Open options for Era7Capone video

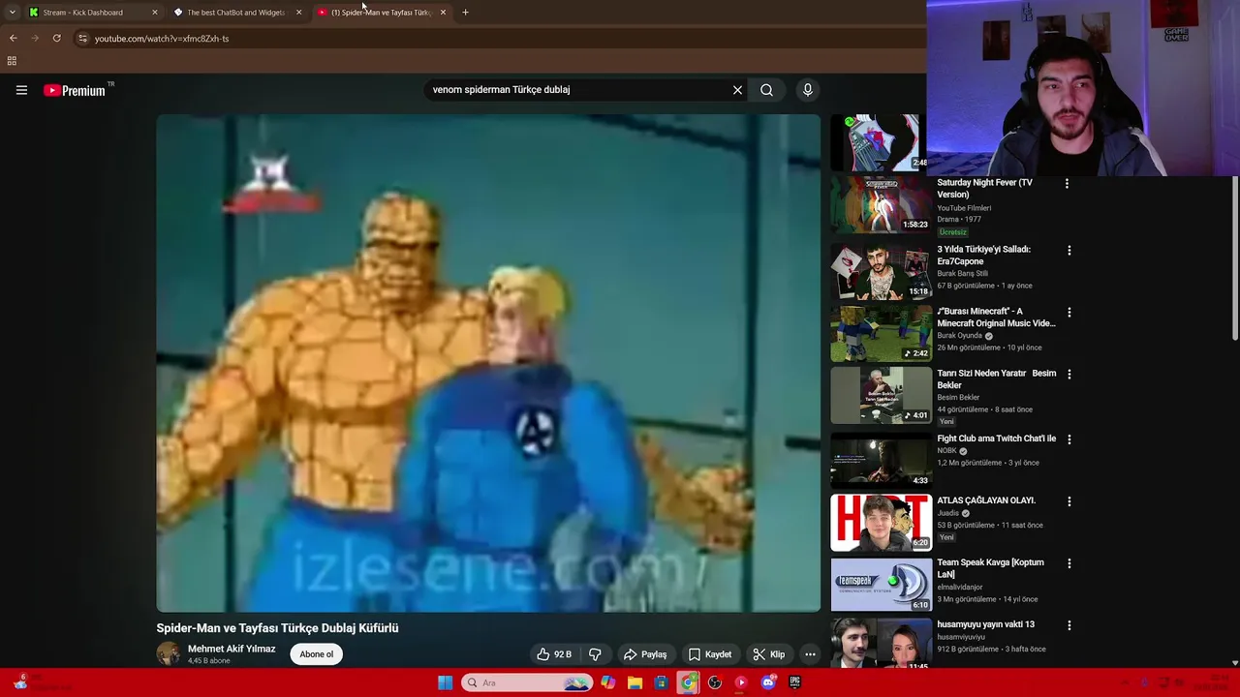point(1069,250)
